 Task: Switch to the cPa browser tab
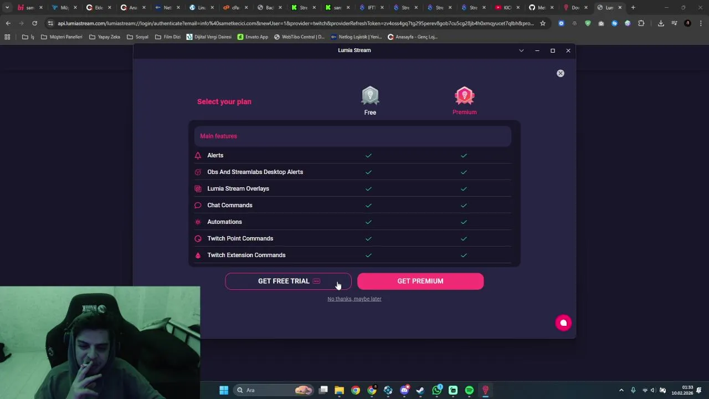[x=237, y=8]
